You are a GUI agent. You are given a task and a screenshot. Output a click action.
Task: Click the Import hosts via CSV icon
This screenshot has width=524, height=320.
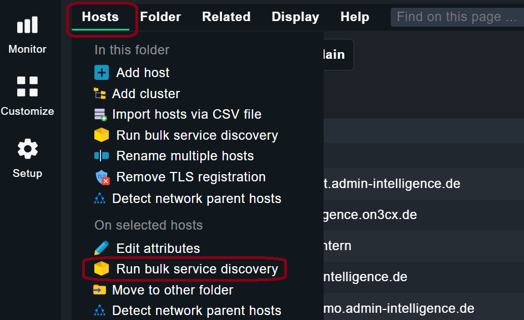point(100,115)
